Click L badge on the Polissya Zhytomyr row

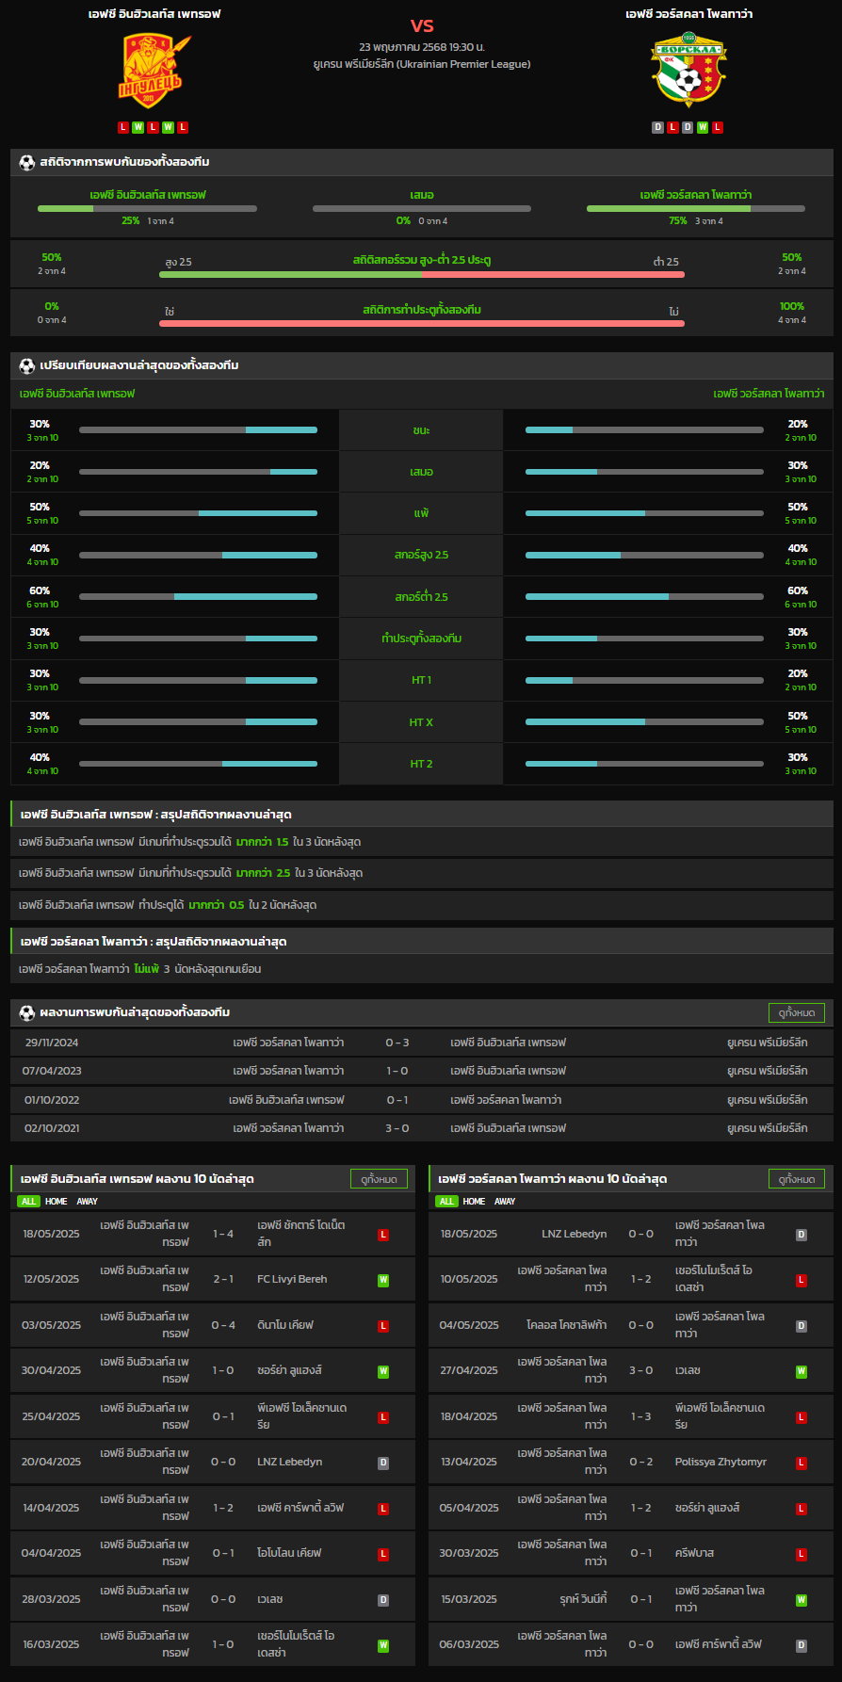coord(802,1463)
